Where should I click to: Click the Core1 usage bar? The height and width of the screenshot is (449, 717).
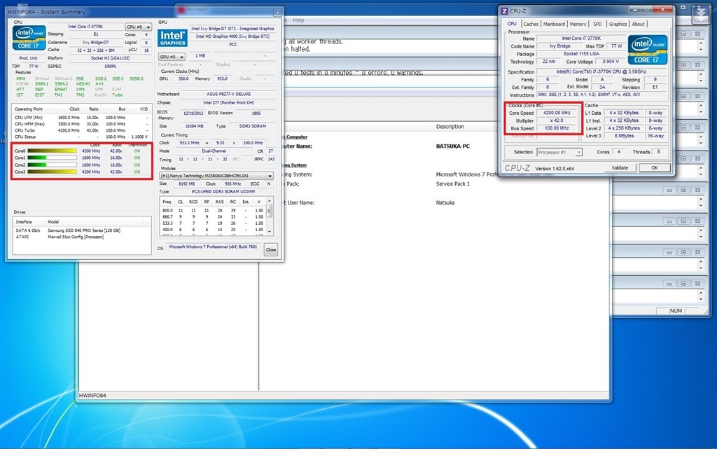click(x=52, y=158)
